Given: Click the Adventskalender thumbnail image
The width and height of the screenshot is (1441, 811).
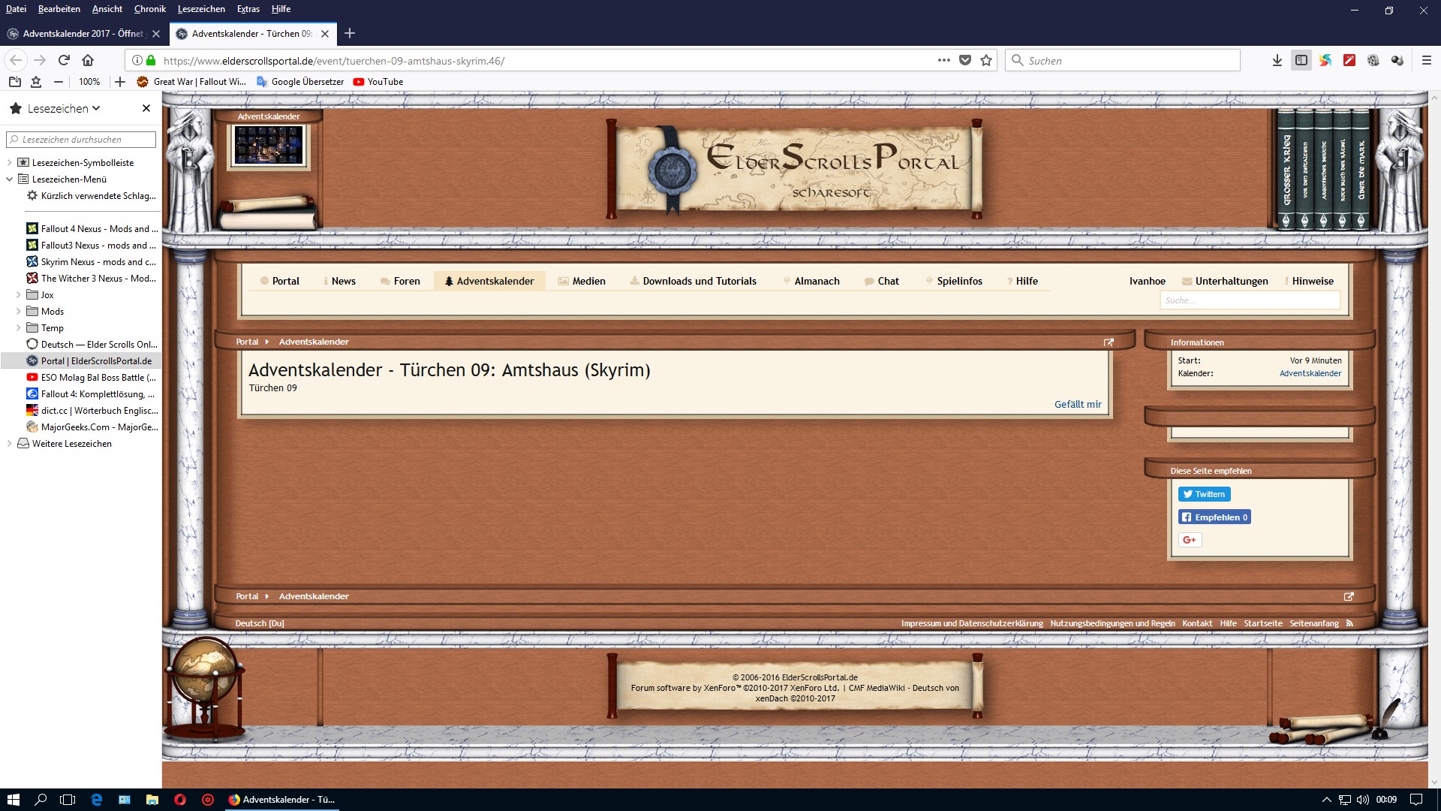Looking at the screenshot, I should click(x=269, y=145).
